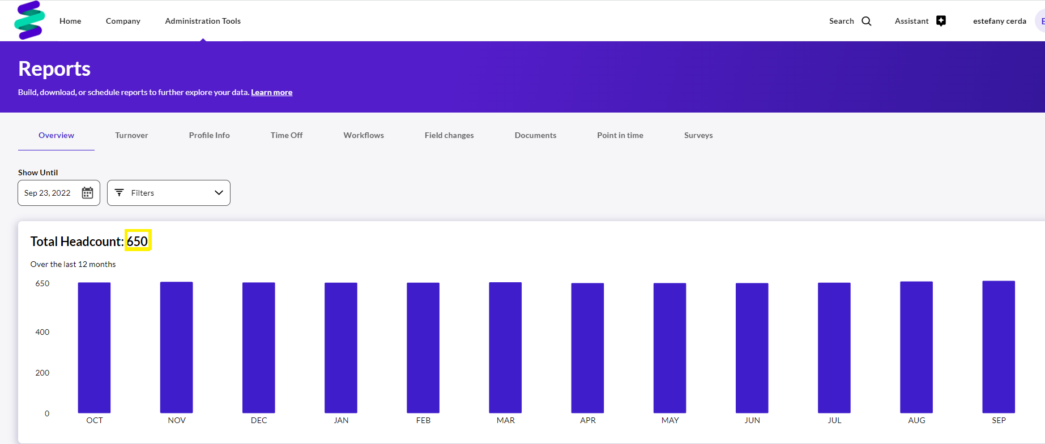Expand the Filters dropdown chevron
Viewport: 1045px width, 444px height.
click(x=219, y=193)
